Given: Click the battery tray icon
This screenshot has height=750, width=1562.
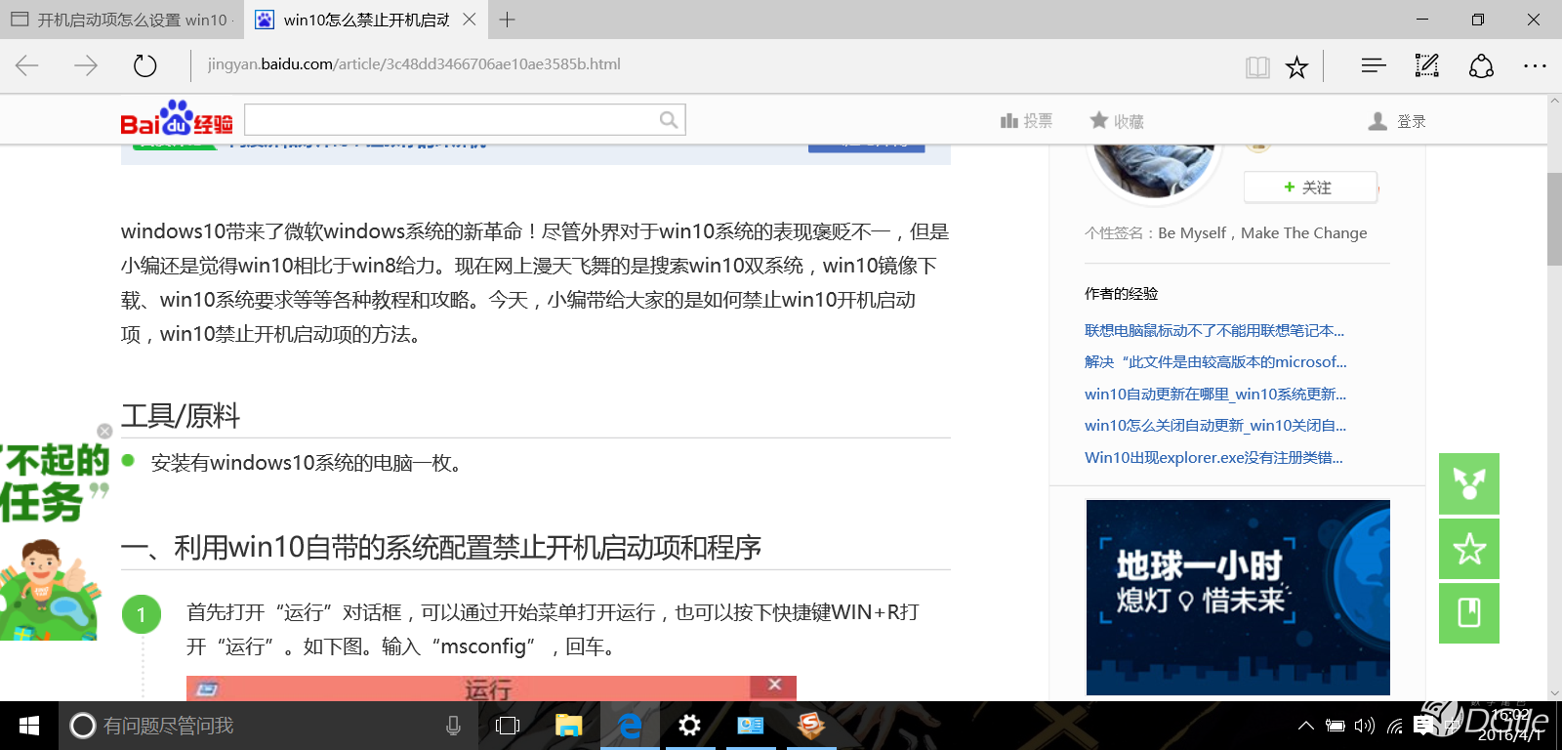Looking at the screenshot, I should point(1336,726).
